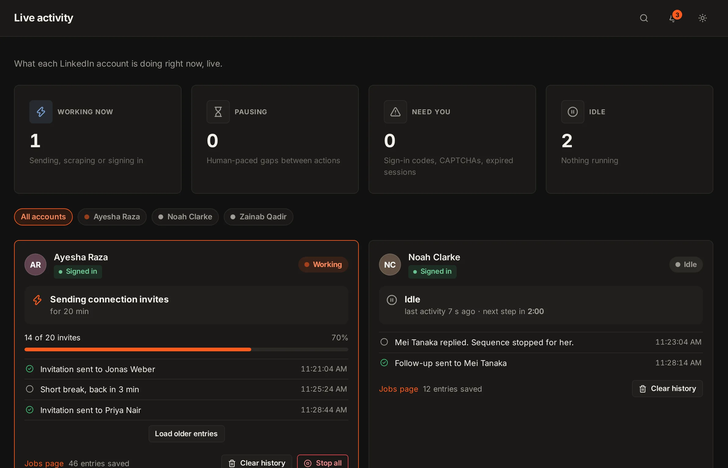Clear history for Noah Clarke
This screenshot has height=468, width=728.
(x=667, y=389)
